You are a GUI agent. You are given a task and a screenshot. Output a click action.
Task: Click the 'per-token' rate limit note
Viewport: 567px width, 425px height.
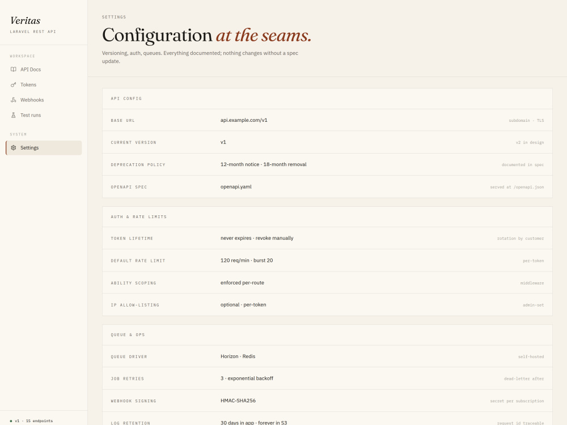point(534,261)
